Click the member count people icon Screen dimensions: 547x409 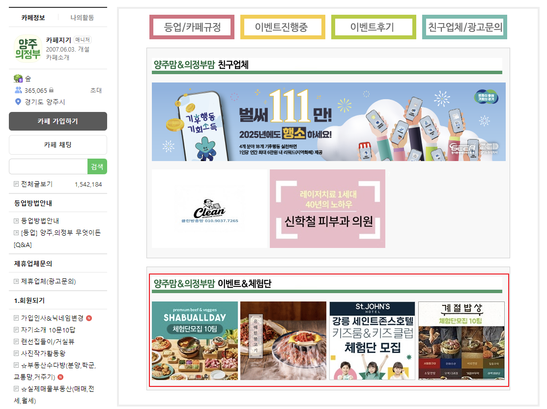(18, 90)
